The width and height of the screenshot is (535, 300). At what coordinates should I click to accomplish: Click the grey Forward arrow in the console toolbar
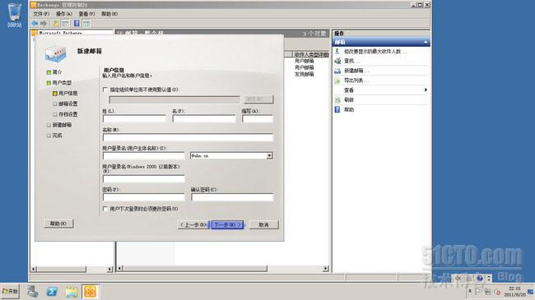coord(44,23)
